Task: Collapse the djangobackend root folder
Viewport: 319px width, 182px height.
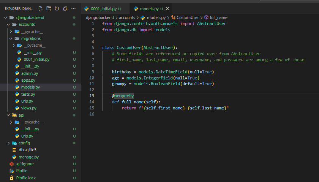Action: [x=5, y=18]
